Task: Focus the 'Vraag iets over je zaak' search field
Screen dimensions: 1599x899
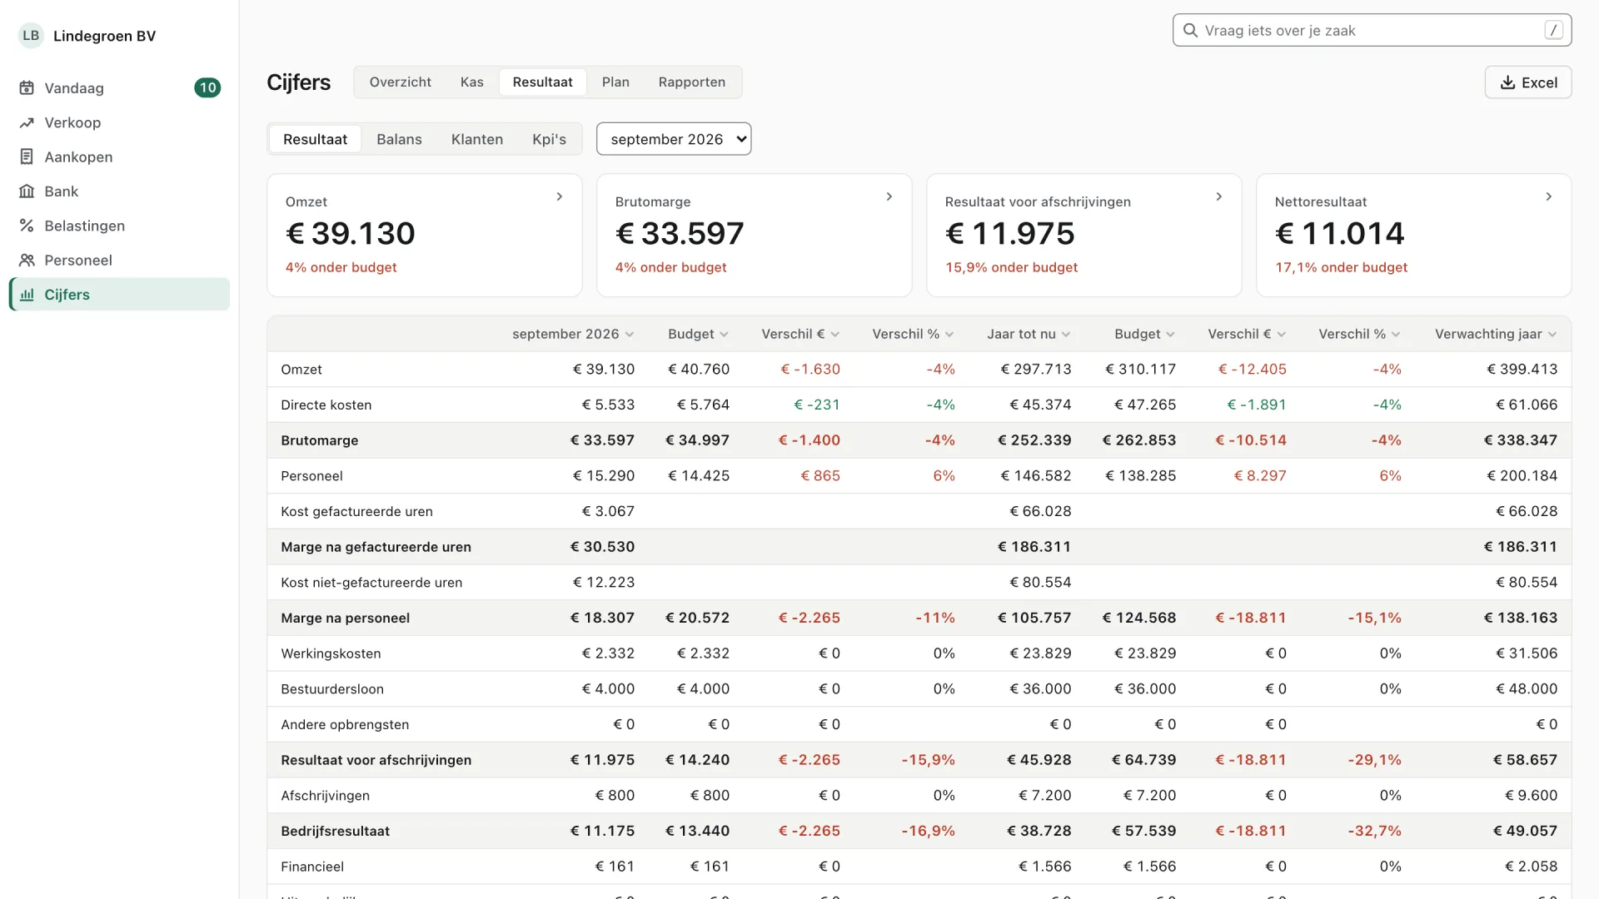Action: click(1372, 31)
